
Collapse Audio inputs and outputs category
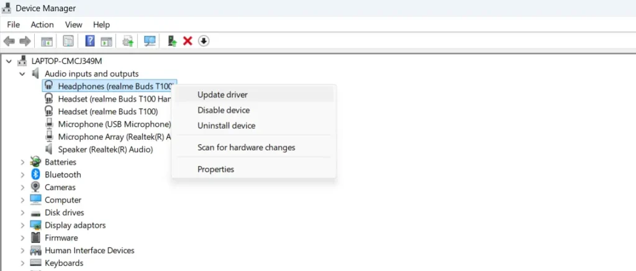[x=22, y=74]
